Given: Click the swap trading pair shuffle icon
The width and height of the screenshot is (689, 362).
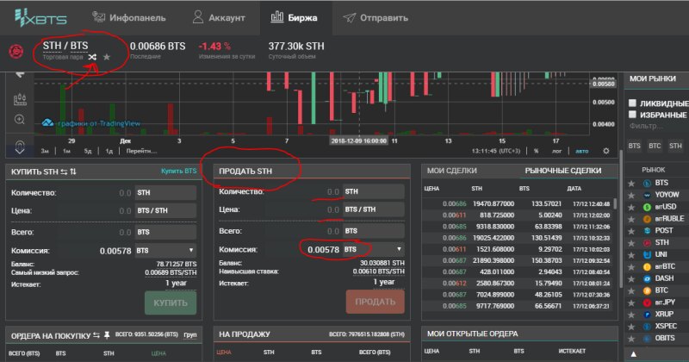Looking at the screenshot, I should coord(92,56).
